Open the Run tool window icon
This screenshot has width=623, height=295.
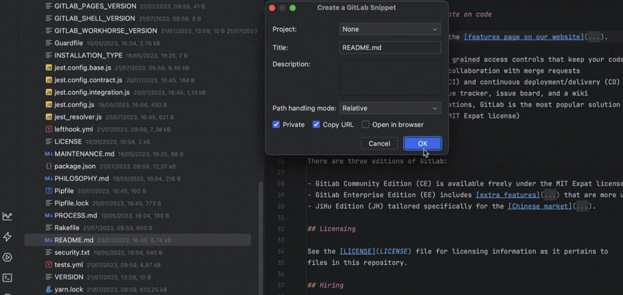7,258
